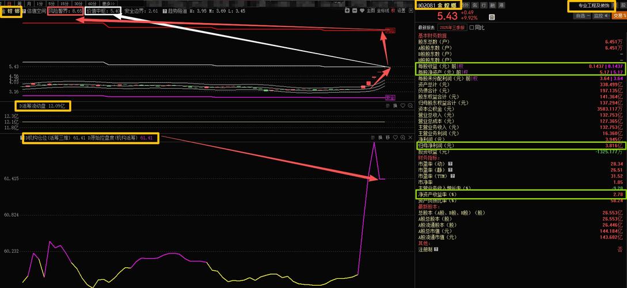Click the white 普 badge beside price
The height and width of the screenshot is (288, 627).
click(492, 17)
